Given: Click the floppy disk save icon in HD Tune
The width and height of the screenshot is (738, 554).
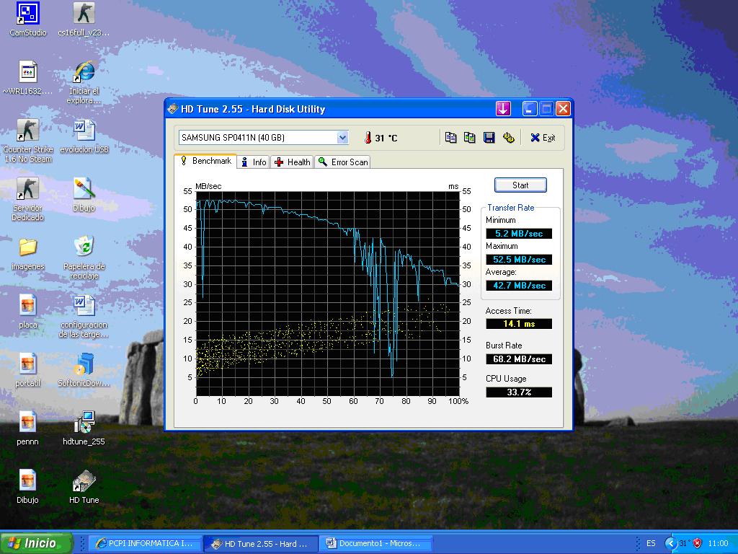Looking at the screenshot, I should tap(489, 138).
